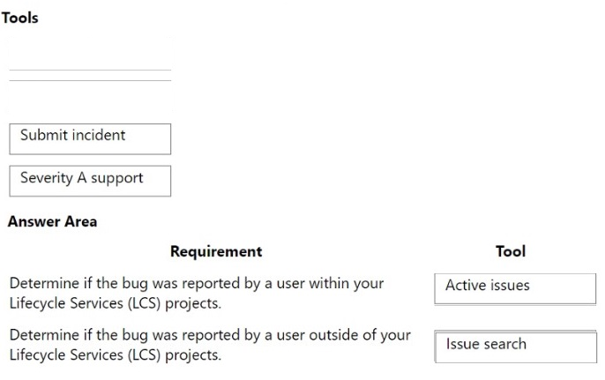
Task: Select the requirement about users within your projects
Action: (197, 294)
